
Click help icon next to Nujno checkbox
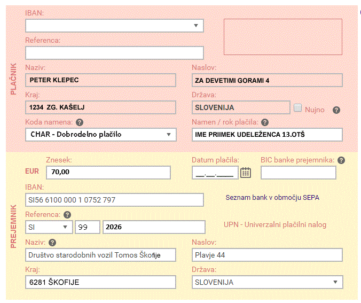coord(336,110)
